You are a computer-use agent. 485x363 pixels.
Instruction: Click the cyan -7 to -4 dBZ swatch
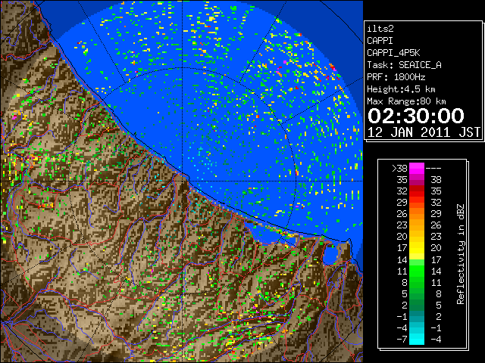tap(417, 339)
